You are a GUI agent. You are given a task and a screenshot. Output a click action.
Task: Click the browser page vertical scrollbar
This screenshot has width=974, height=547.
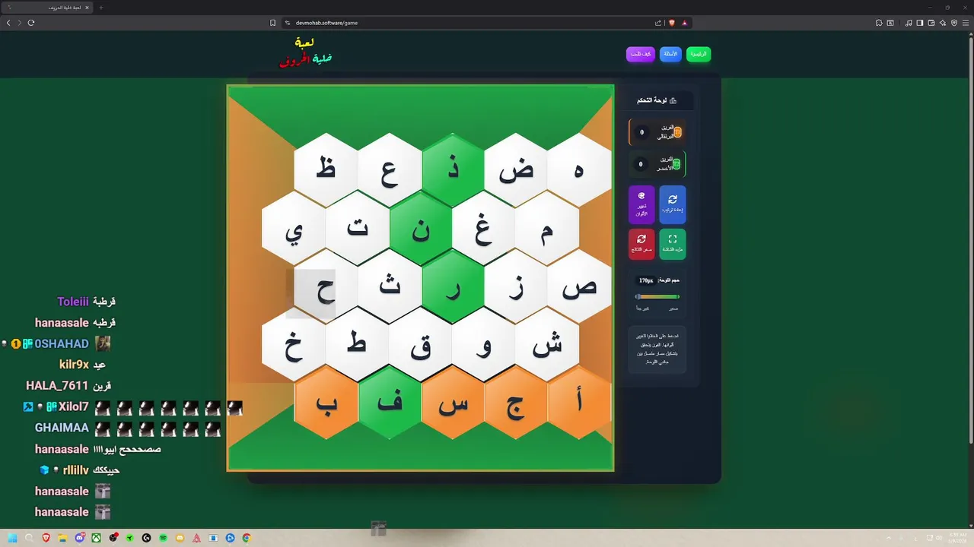click(971, 239)
